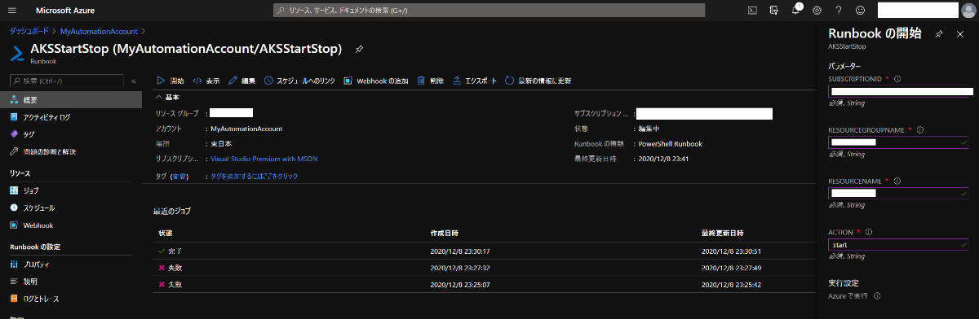Click the 変更 tag link

[179, 176]
